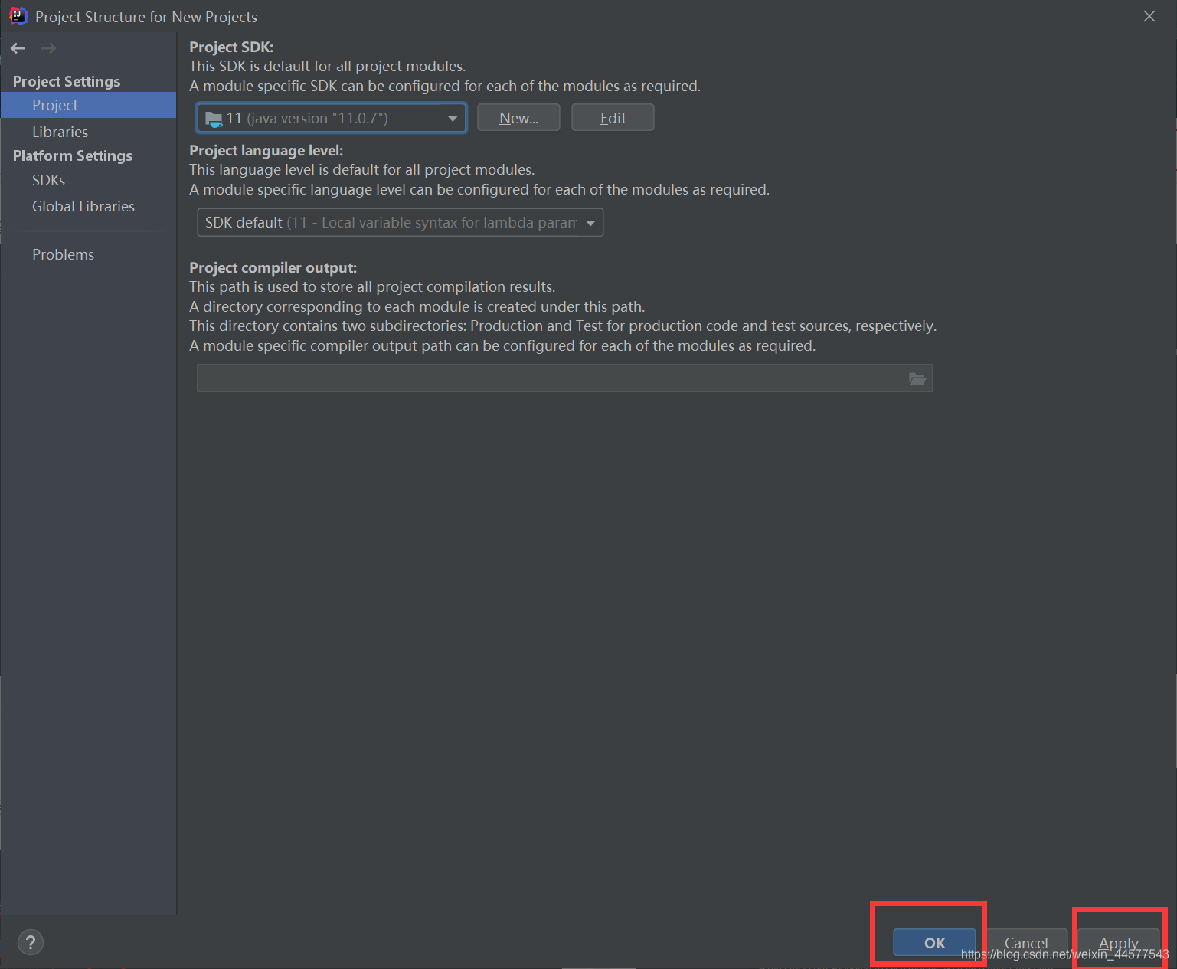Click the 'Project compiler output:' heading
The height and width of the screenshot is (969, 1177).
pyautogui.click(x=273, y=267)
